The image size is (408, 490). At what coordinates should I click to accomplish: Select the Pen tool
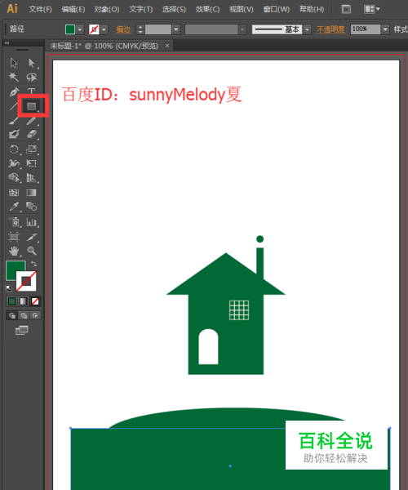tap(14, 91)
